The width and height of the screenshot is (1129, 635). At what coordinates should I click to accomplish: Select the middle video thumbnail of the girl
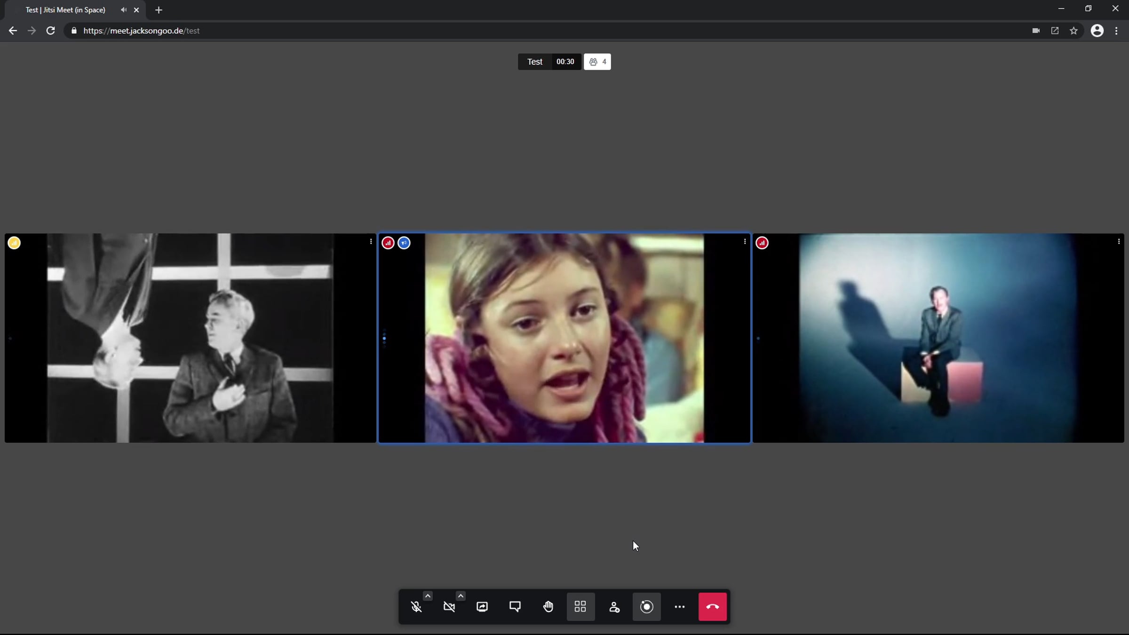point(564,339)
